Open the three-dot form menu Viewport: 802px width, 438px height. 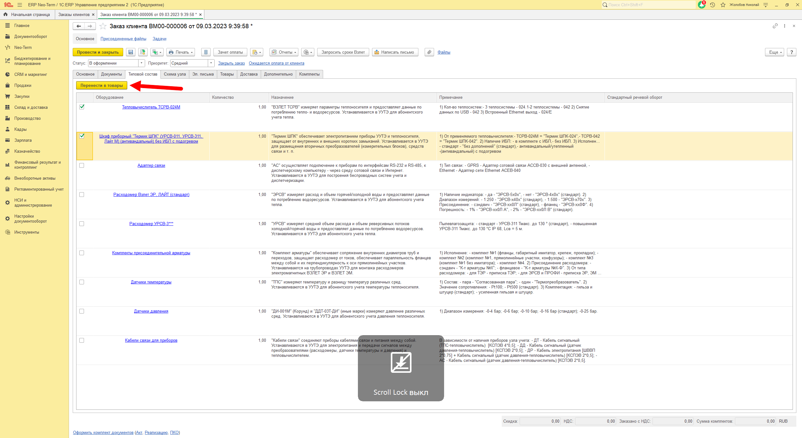[784, 26]
